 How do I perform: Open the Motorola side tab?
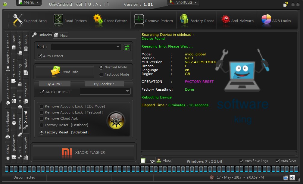(x=26, y=93)
